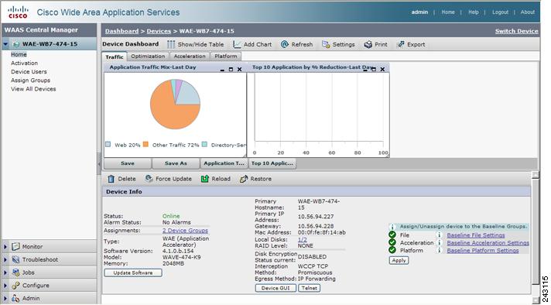This screenshot has width=551, height=305.
Task: Click the Refresh icon in toolbar
Action: click(x=284, y=44)
